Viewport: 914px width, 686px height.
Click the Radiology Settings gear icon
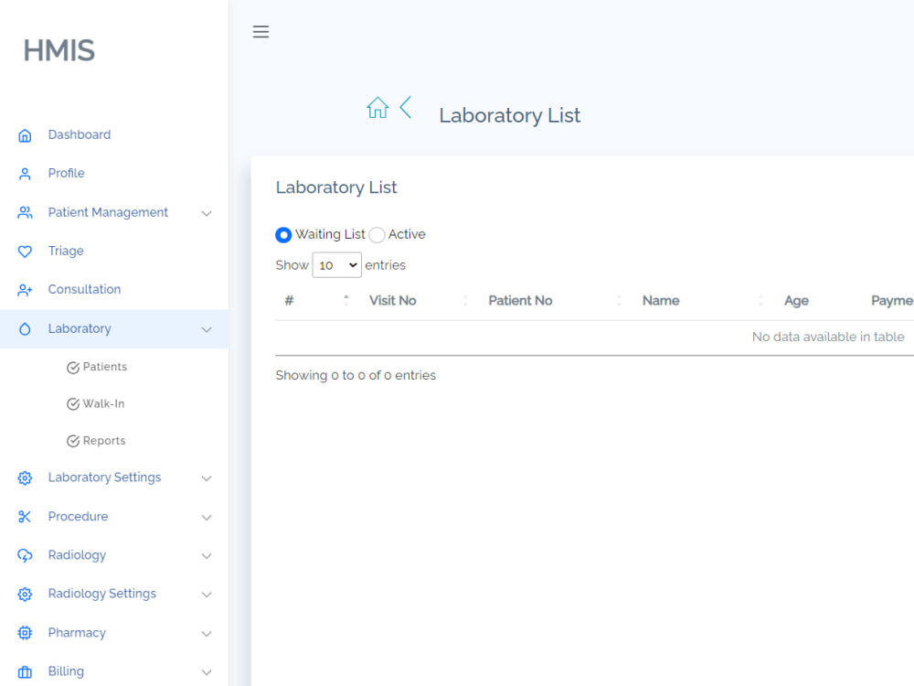(x=25, y=595)
